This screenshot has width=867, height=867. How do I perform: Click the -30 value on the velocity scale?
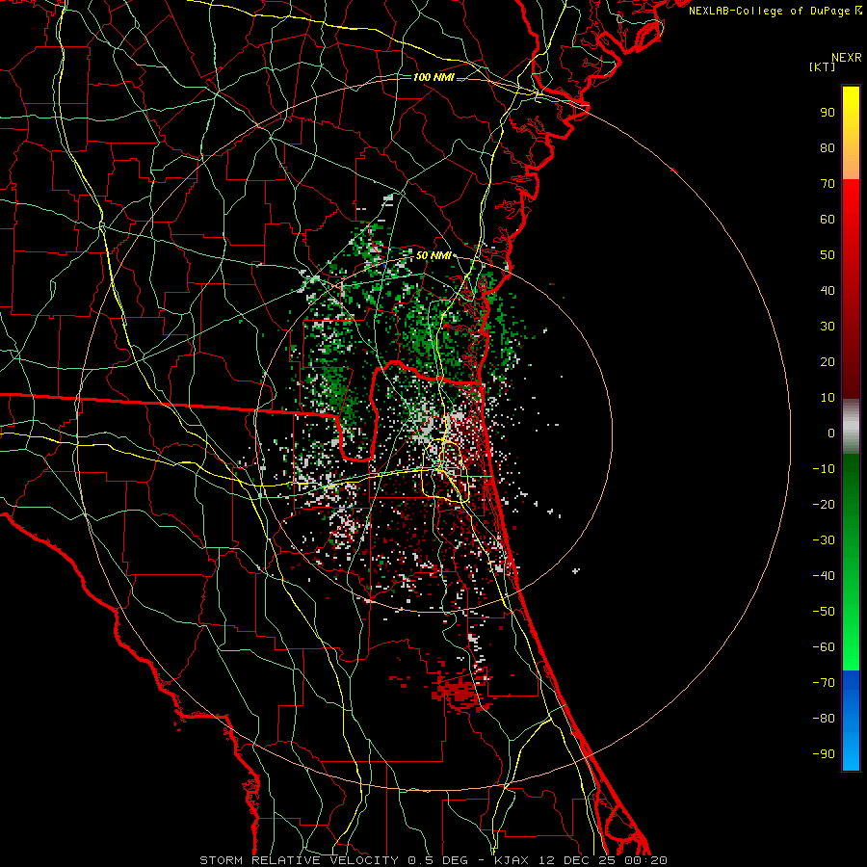click(x=824, y=540)
